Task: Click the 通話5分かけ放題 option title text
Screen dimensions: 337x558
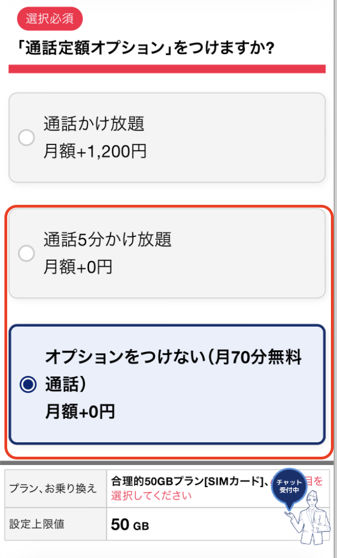Action: tap(108, 240)
